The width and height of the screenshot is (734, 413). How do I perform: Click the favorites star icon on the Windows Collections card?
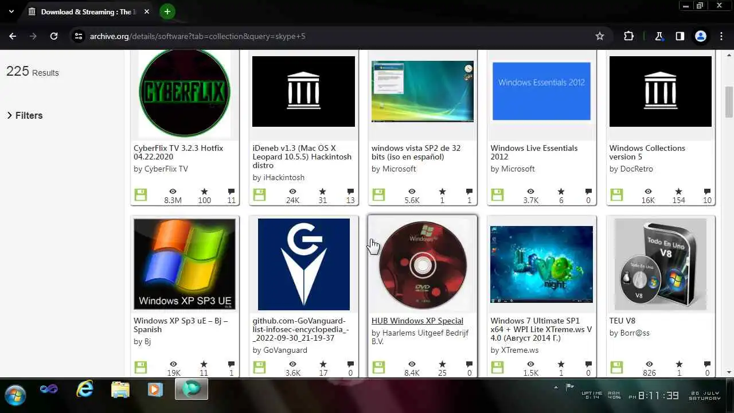coord(679,191)
